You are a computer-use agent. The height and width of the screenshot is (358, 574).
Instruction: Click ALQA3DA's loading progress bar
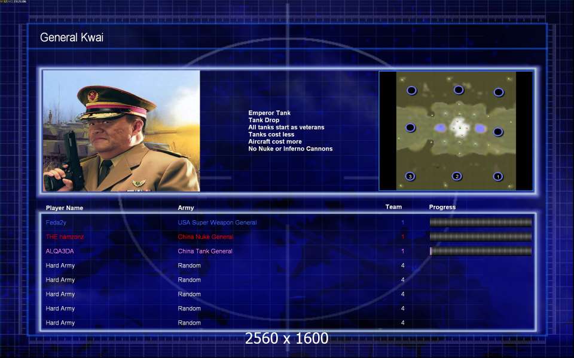(481, 251)
